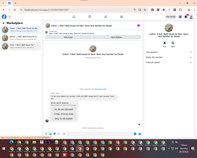The image size is (197, 158).
Task: Click Colton's buyer avatar beside quick responses
Action: 47,121
